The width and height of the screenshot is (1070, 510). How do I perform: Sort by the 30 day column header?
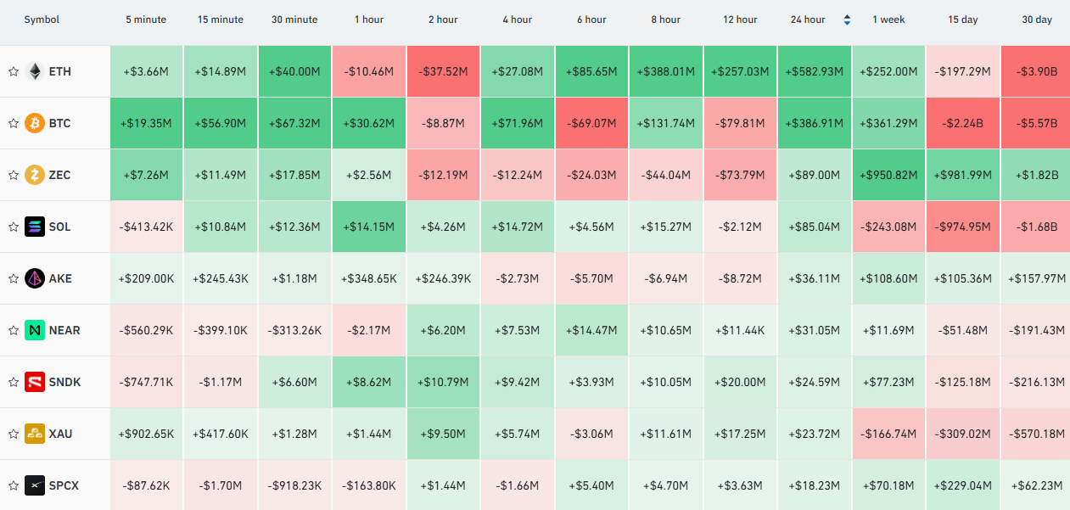coord(1035,20)
